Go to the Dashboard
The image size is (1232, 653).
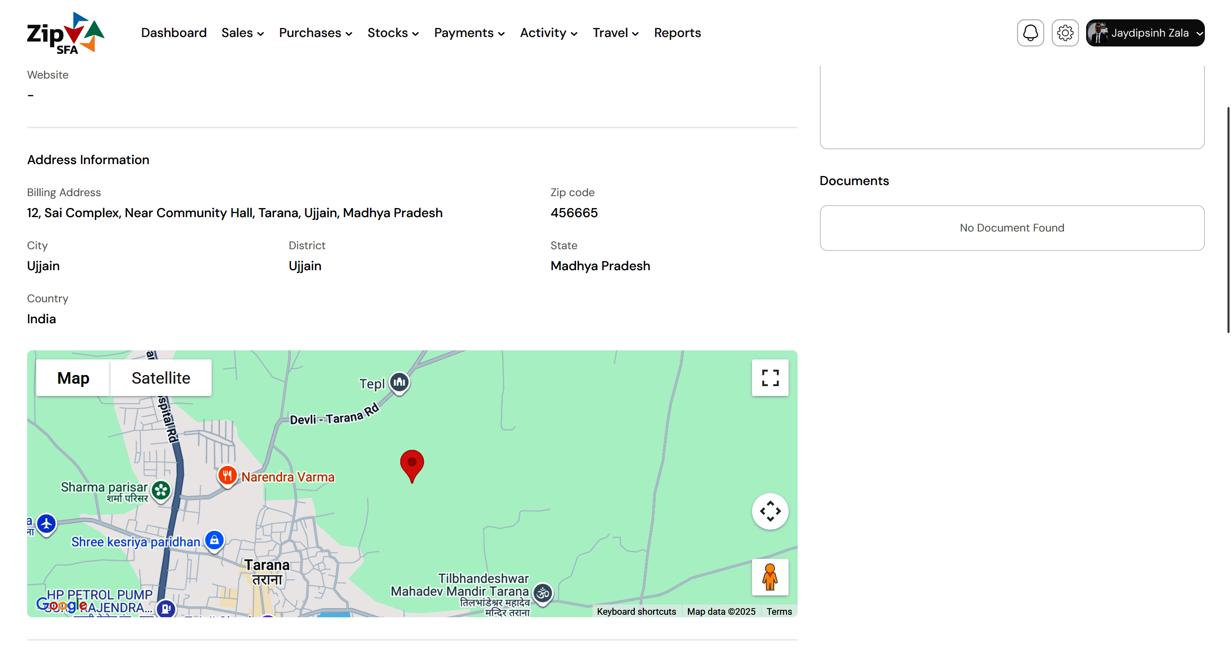point(173,33)
